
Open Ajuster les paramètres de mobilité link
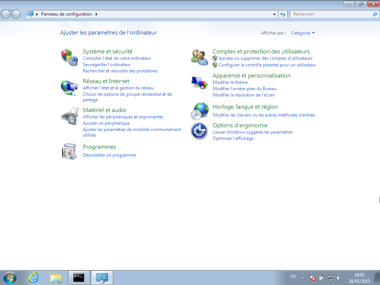132,132
